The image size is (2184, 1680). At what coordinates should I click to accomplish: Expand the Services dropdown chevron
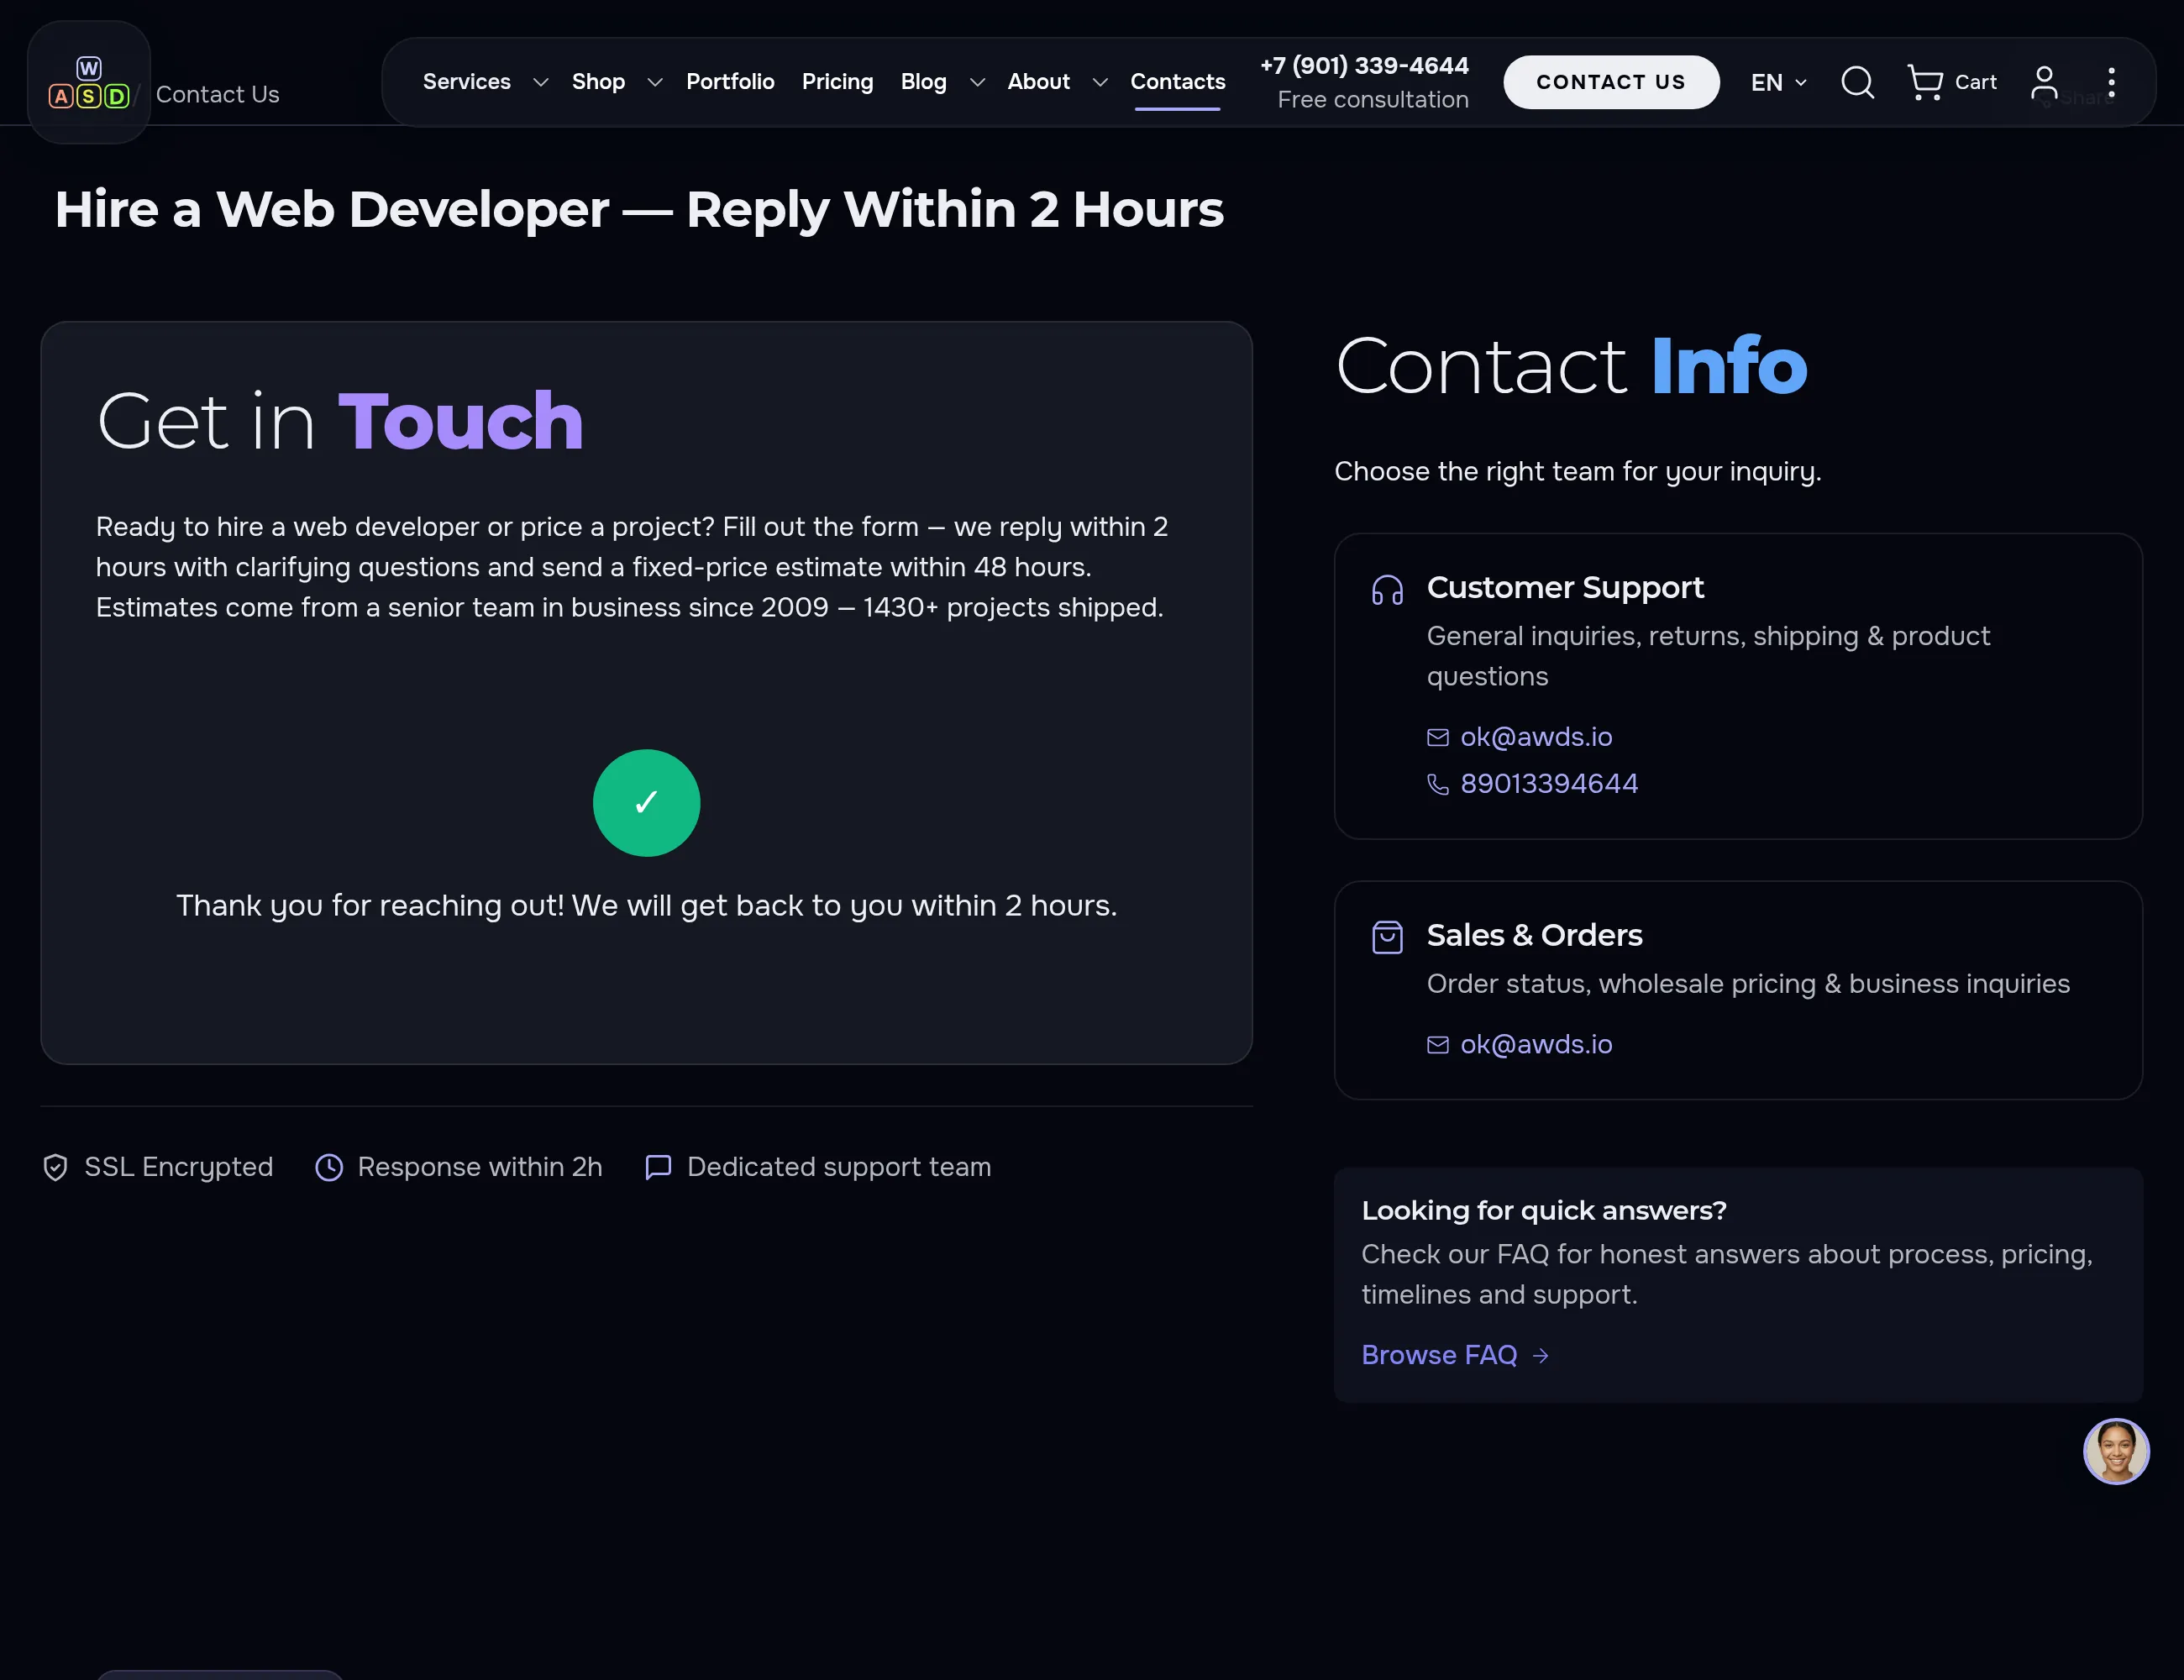540,82
